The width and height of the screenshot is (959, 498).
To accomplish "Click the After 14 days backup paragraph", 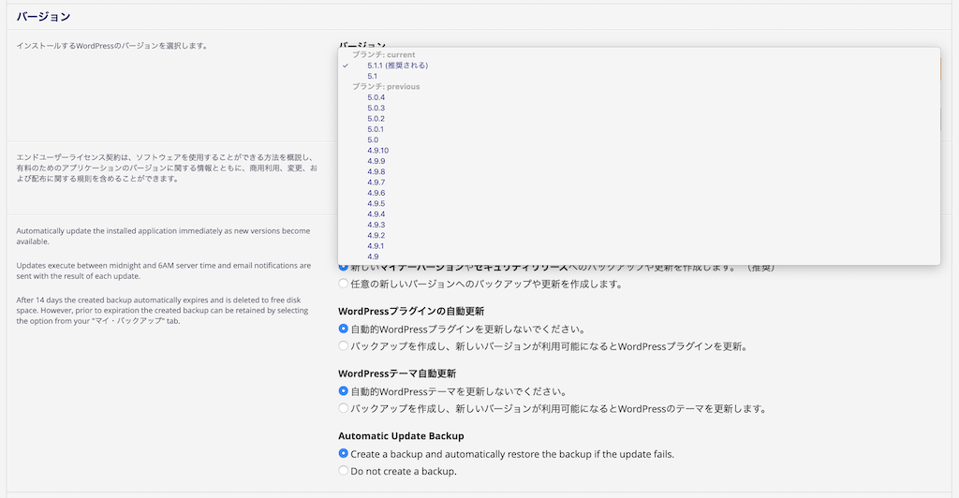I will 162,311.
